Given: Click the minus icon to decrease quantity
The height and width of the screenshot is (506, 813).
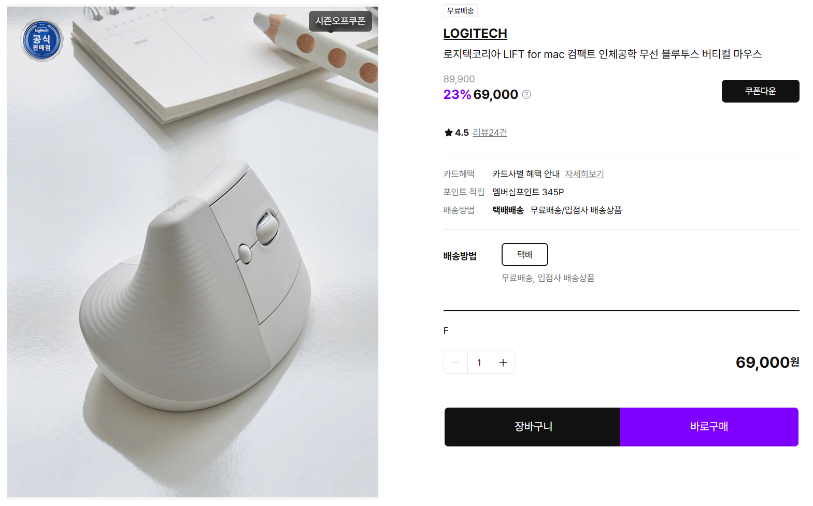Looking at the screenshot, I should [x=455, y=362].
